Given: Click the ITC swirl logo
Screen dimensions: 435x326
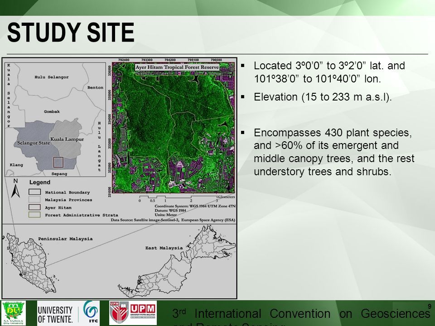Looking at the screenshot, I should coord(91,312).
